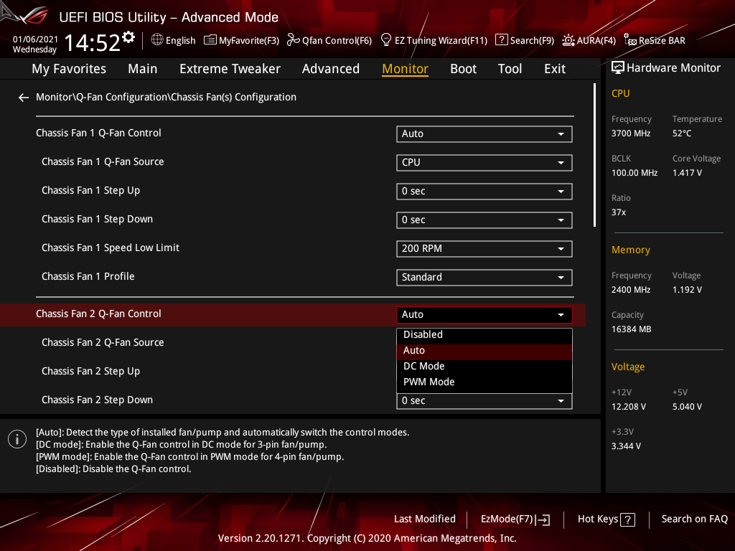Click +5V reading 5.040 V

(x=687, y=407)
